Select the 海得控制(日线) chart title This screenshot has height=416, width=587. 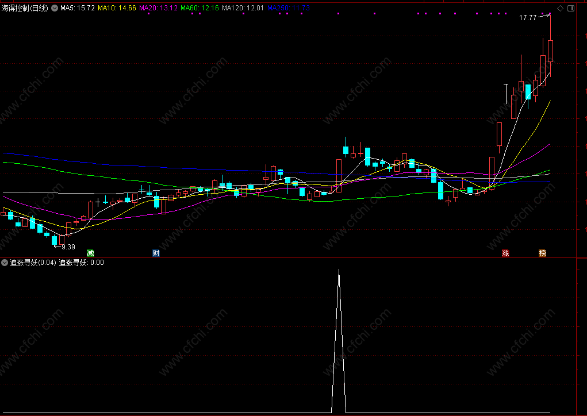click(x=25, y=8)
